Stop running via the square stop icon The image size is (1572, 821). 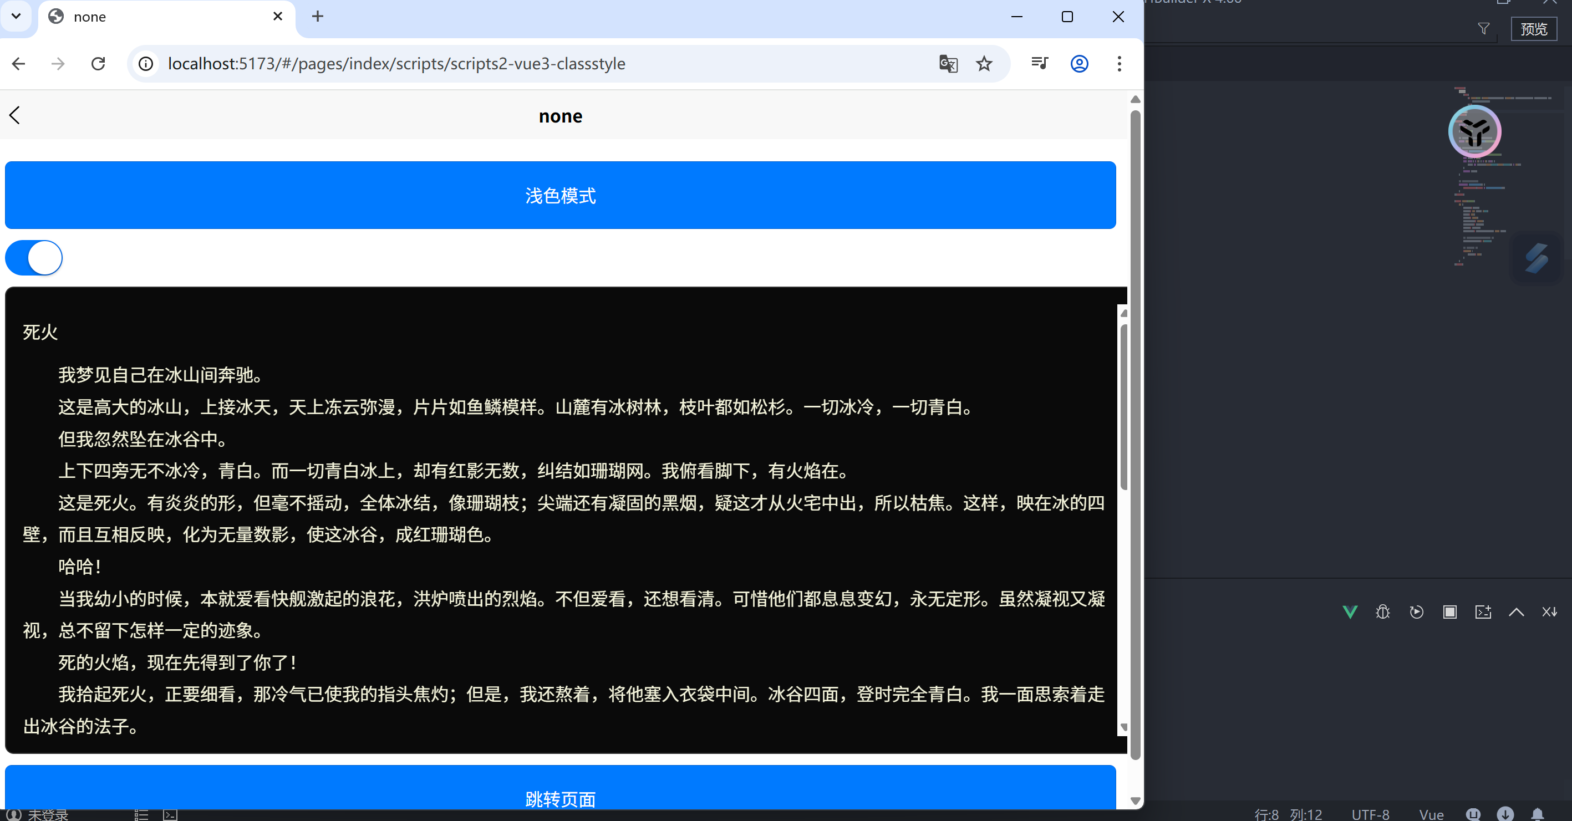1450,612
